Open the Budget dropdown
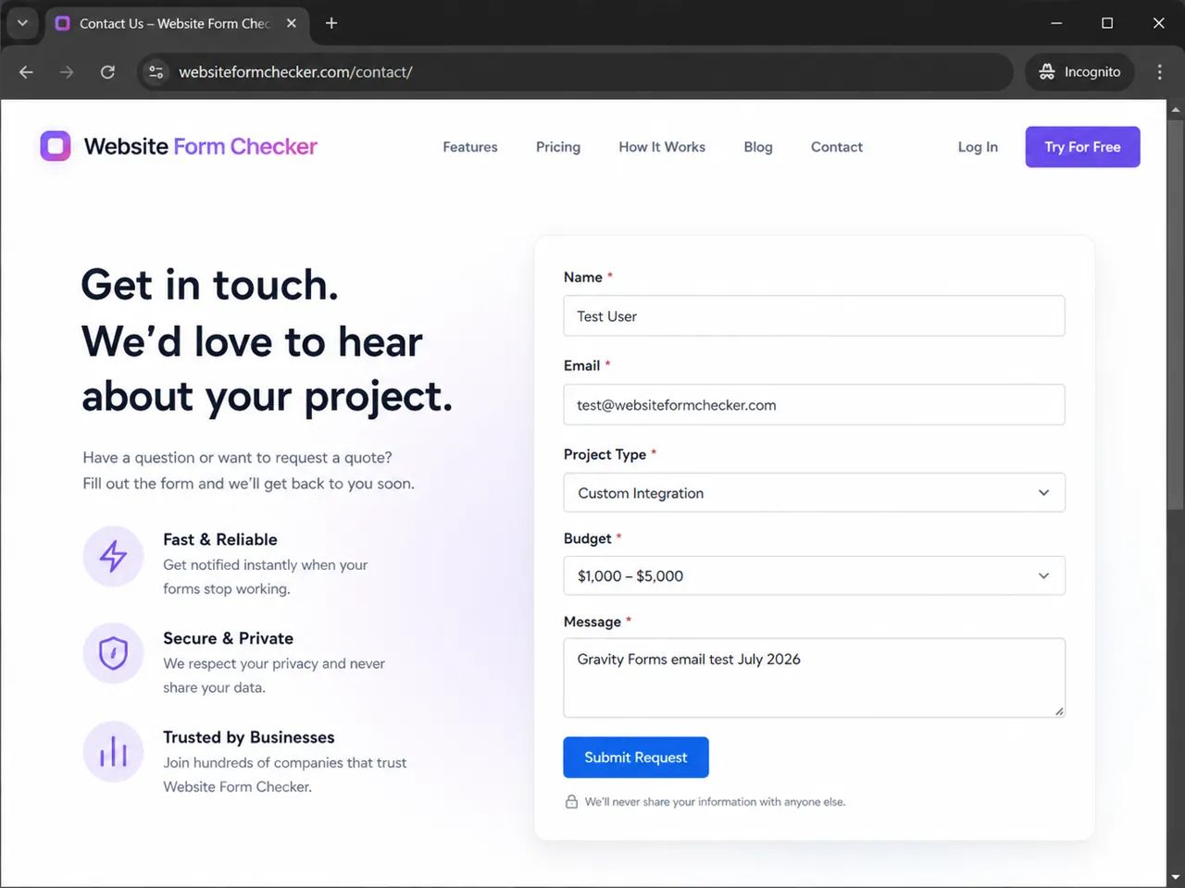 (814, 575)
